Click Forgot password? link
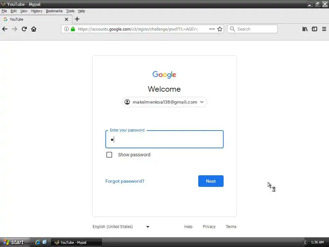 125,181
